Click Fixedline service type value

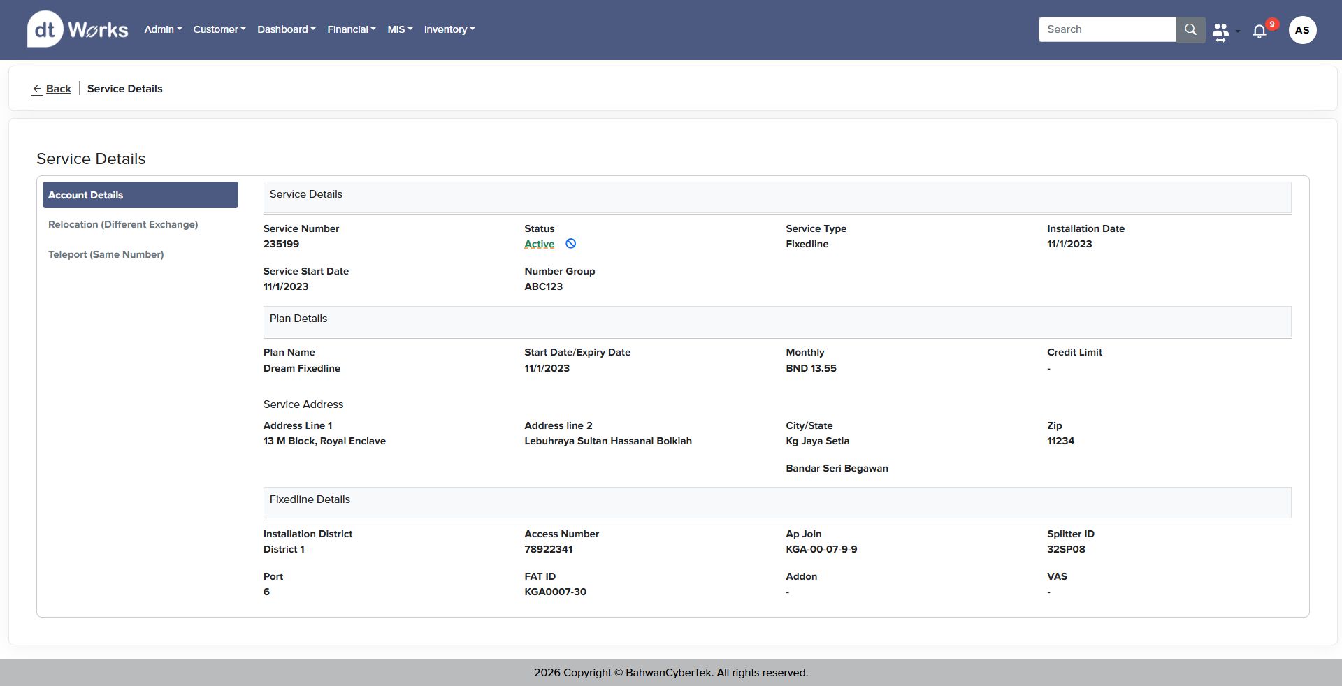(x=807, y=244)
